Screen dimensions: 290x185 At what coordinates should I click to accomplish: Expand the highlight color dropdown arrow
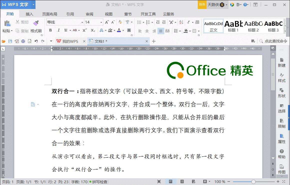(114, 30)
